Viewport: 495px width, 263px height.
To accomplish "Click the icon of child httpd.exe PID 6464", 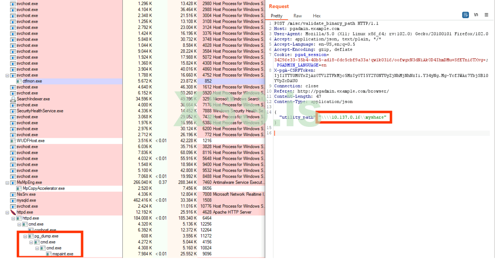I will (x=19, y=218).
